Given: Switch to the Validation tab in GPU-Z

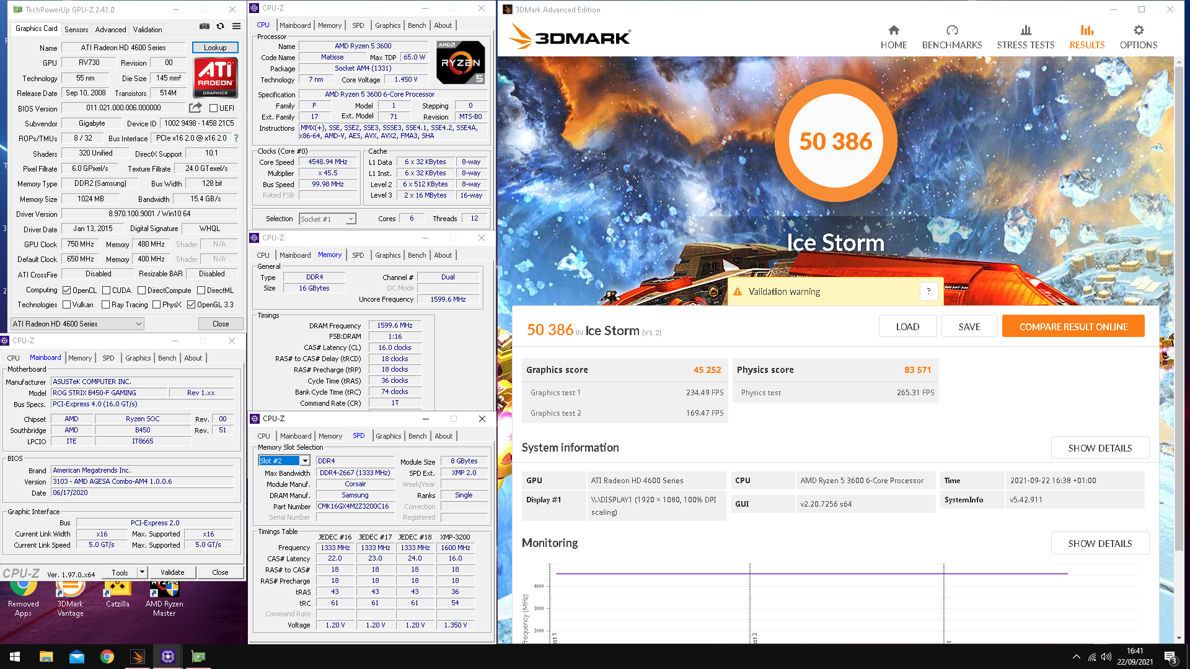Looking at the screenshot, I should (148, 29).
